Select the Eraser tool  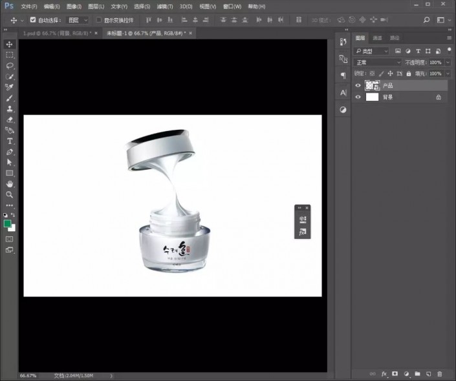coord(9,119)
